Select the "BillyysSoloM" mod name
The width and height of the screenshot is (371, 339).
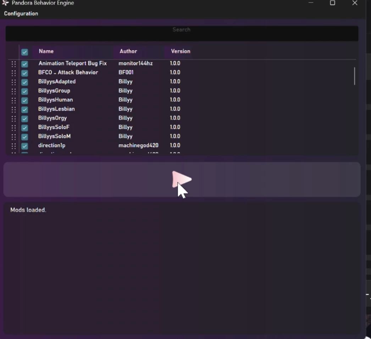[x=54, y=136]
